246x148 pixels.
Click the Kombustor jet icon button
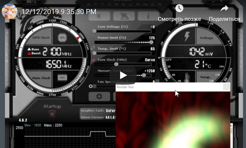pos(124,16)
